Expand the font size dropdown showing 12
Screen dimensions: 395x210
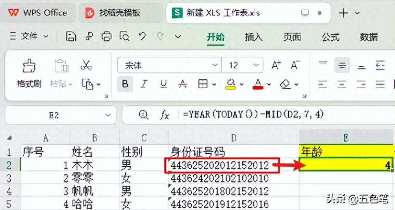pyautogui.click(x=256, y=65)
